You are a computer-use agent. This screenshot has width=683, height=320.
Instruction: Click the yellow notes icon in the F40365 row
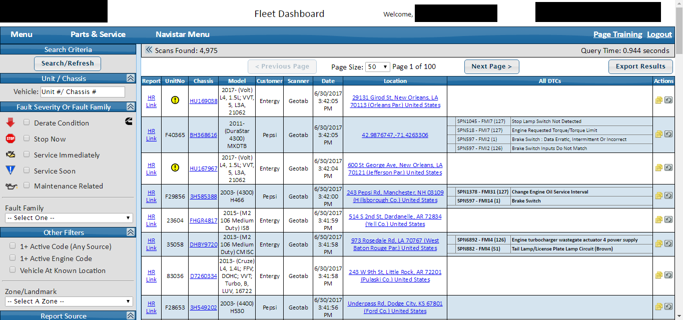point(658,134)
